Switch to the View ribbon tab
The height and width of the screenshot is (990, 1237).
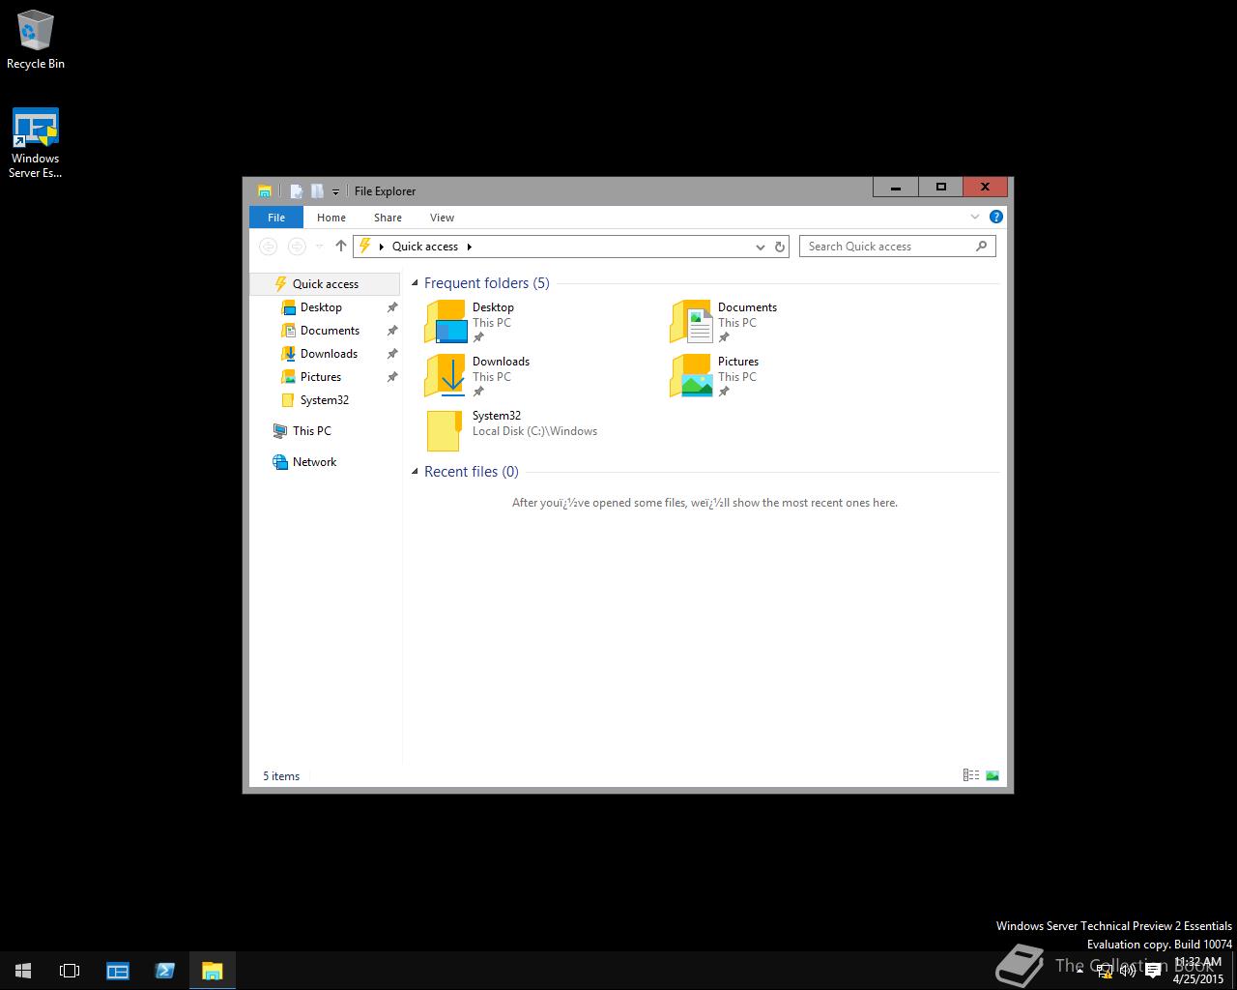tap(442, 218)
